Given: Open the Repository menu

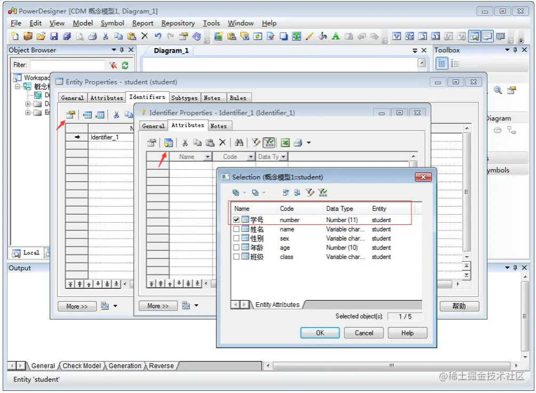Looking at the screenshot, I should pos(178,23).
